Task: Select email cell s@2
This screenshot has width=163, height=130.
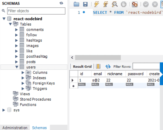Action: tap(98, 80)
